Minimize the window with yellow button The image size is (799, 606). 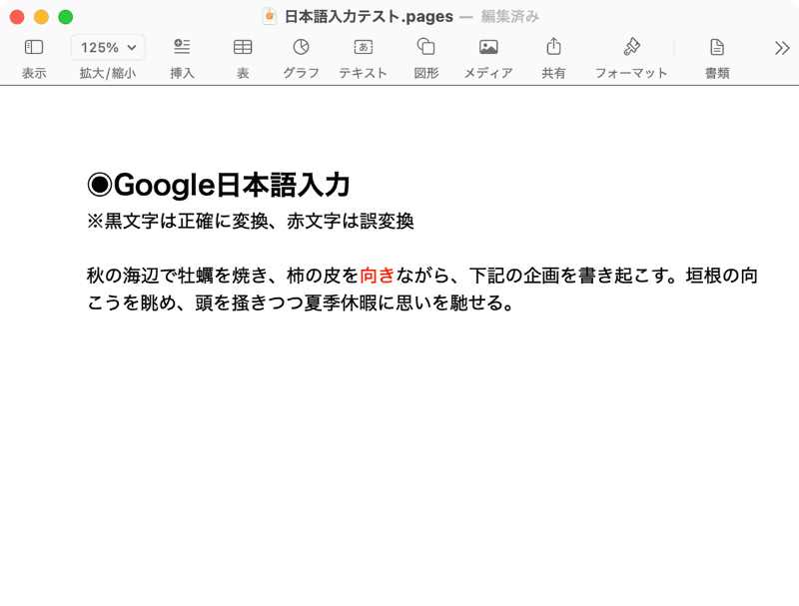pyautogui.click(x=41, y=17)
